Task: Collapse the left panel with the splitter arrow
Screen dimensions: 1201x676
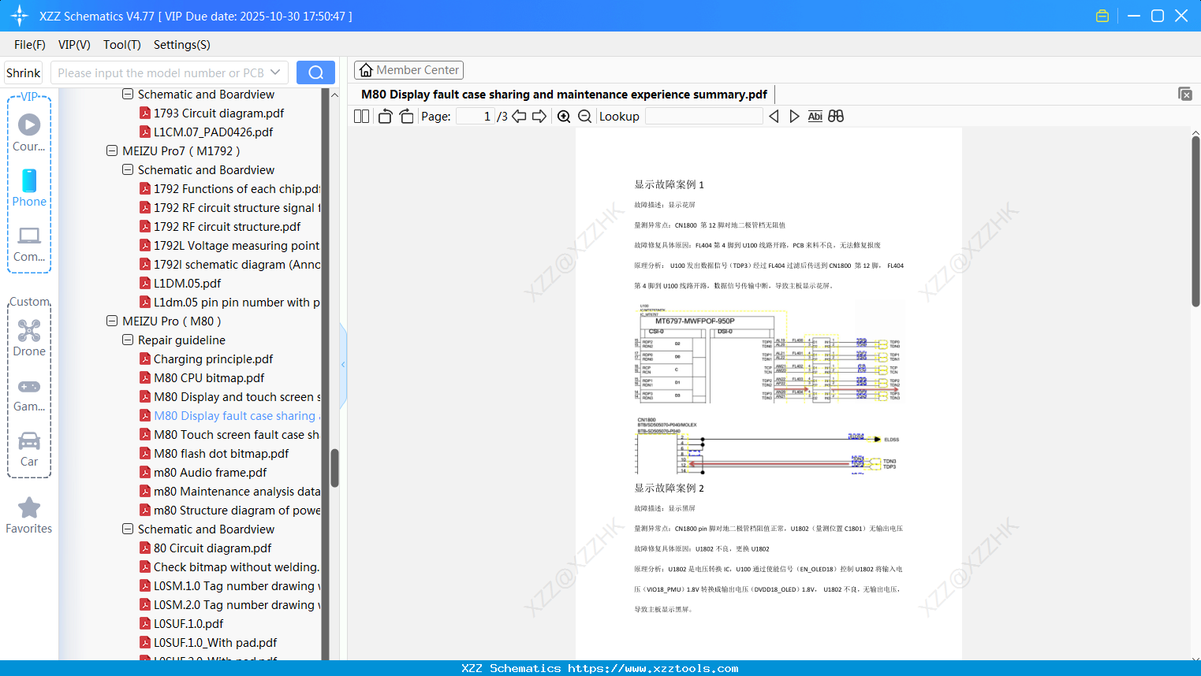Action: click(343, 365)
